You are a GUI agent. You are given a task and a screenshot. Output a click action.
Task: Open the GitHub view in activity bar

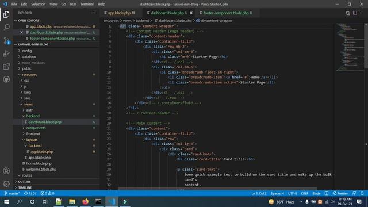[x=6, y=79]
